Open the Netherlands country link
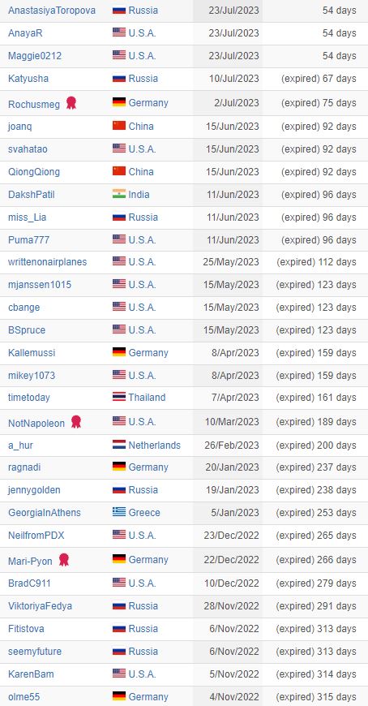Screen dimensions: 368x706 (x=154, y=446)
